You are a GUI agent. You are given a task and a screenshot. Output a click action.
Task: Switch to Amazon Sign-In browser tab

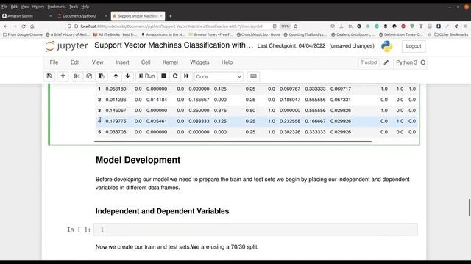pos(27,16)
